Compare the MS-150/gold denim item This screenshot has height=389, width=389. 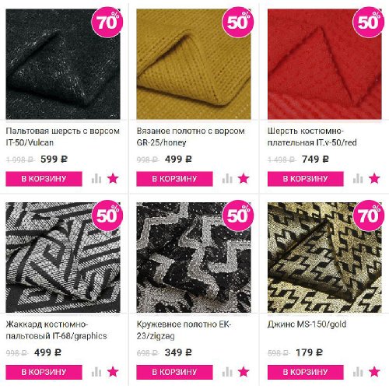point(358,372)
